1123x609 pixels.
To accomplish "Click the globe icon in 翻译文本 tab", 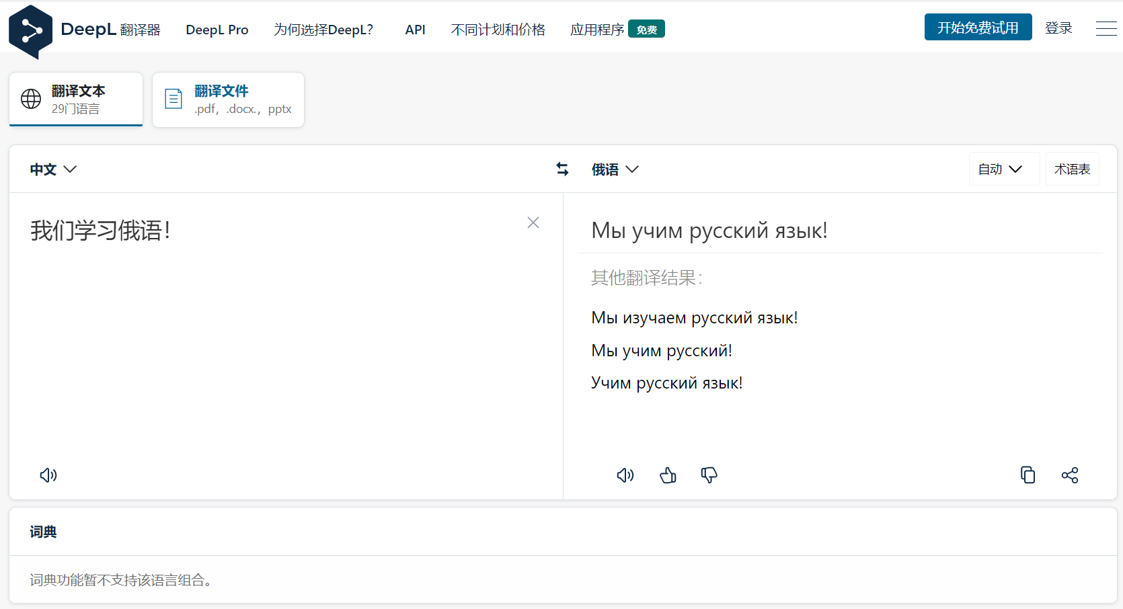I will click(31, 99).
